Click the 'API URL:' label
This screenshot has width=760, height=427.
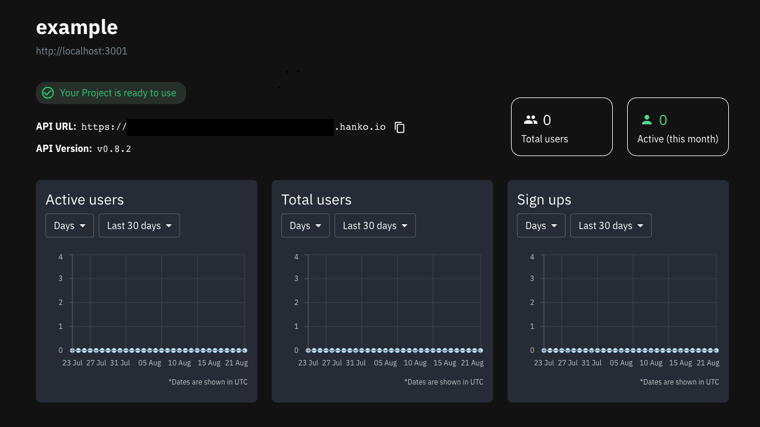pos(56,127)
